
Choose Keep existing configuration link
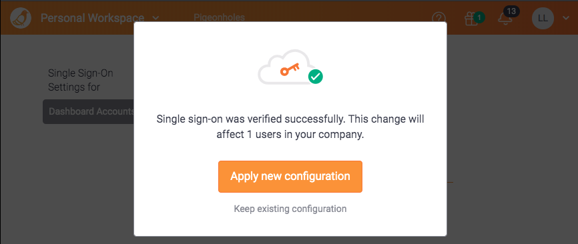290,209
